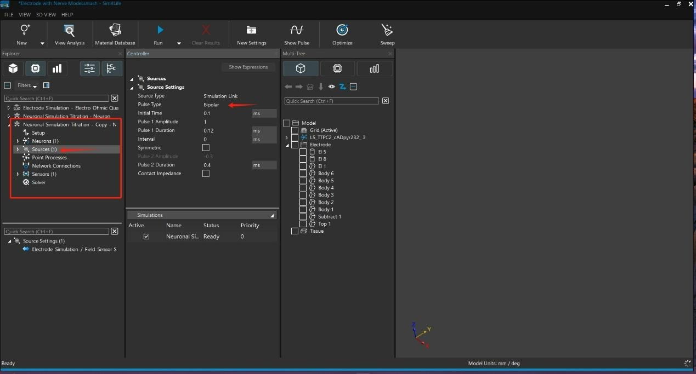Switch Explorer to the simulation chip view
The image size is (696, 374).
click(x=35, y=68)
